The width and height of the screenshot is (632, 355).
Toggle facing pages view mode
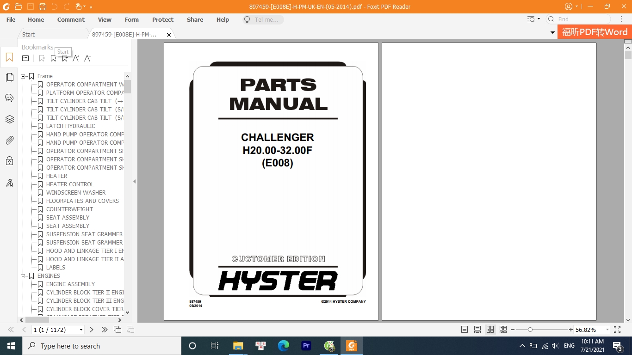point(490,330)
